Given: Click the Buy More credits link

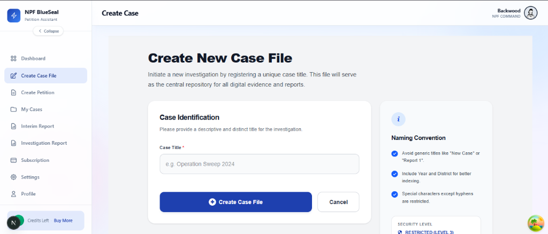Looking at the screenshot, I should coord(63,221).
